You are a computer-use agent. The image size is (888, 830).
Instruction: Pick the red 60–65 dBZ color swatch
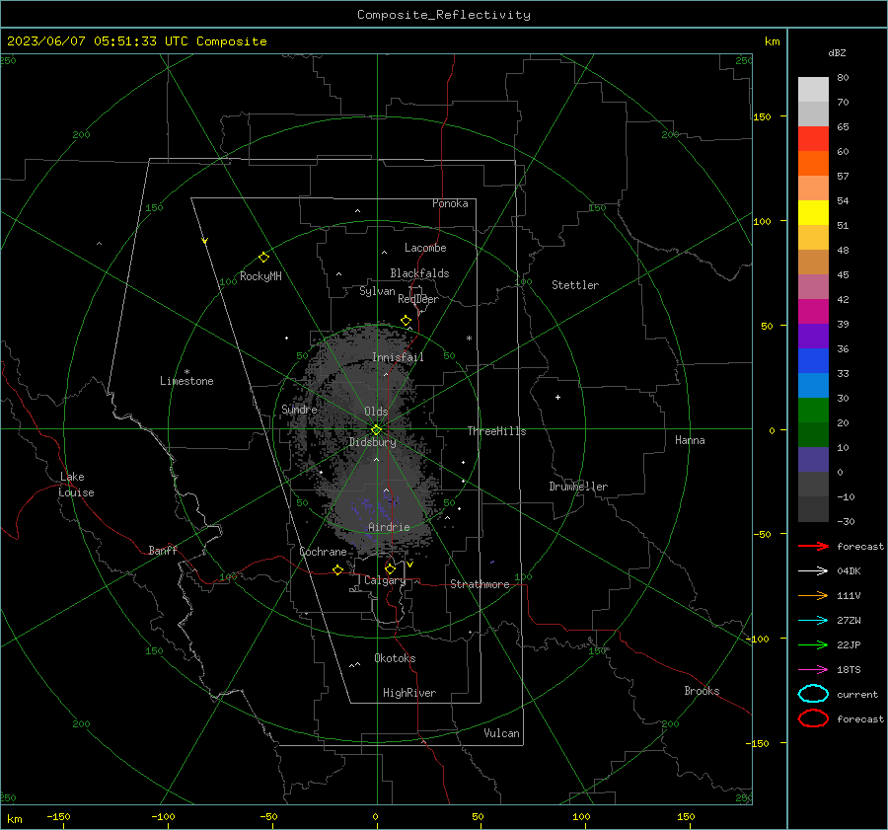click(x=813, y=139)
